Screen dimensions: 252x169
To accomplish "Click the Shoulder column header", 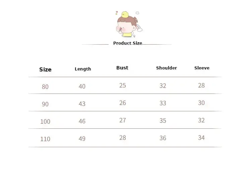I will tap(167, 68).
